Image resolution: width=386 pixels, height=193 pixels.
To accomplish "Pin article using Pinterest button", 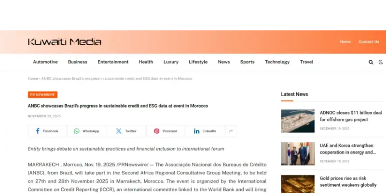I will [x=165, y=131].
